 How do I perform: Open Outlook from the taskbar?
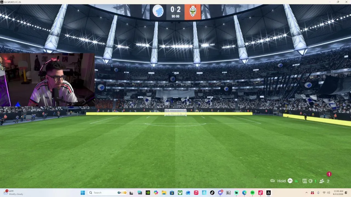[188, 193]
